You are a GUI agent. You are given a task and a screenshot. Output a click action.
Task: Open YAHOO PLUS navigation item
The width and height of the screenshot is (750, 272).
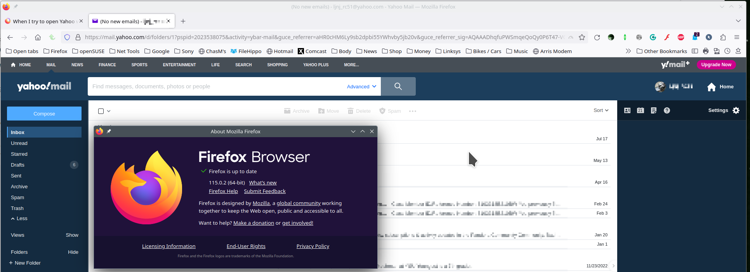[x=316, y=65]
